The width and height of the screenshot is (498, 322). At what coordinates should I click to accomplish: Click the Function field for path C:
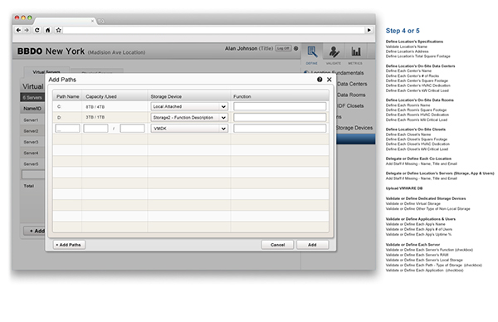pos(280,106)
